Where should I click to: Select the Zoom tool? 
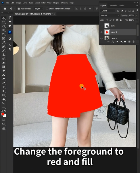(3, 103)
